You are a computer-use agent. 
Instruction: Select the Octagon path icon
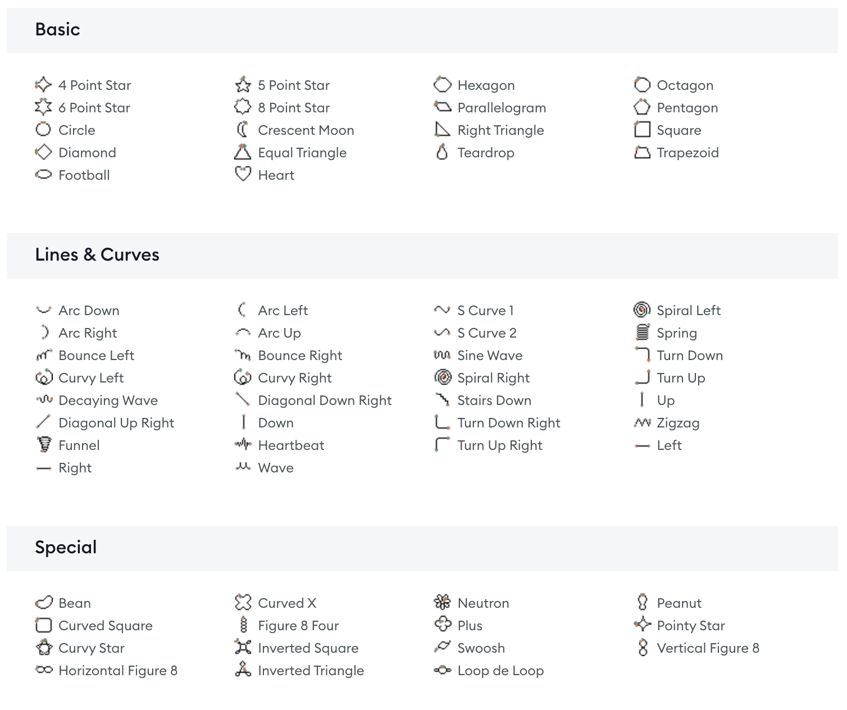642,85
